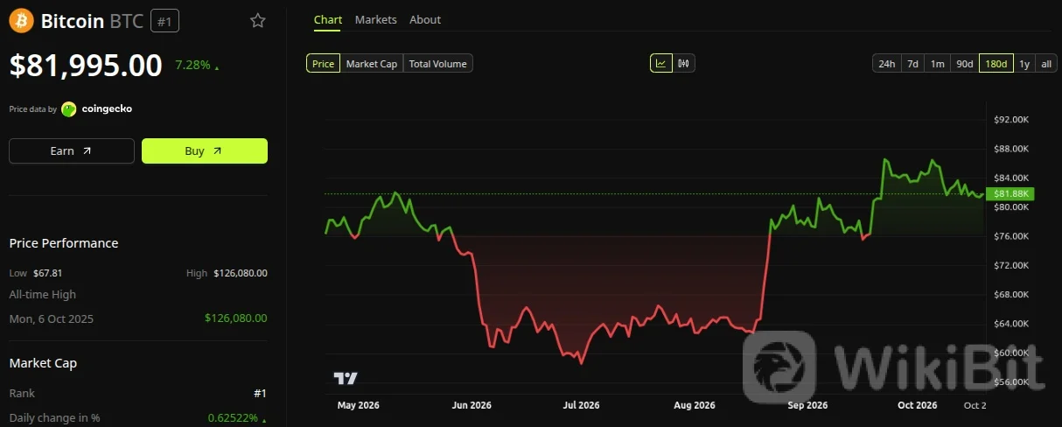Click the #1 rank badge
This screenshot has height=427, width=1062.
coord(164,20)
